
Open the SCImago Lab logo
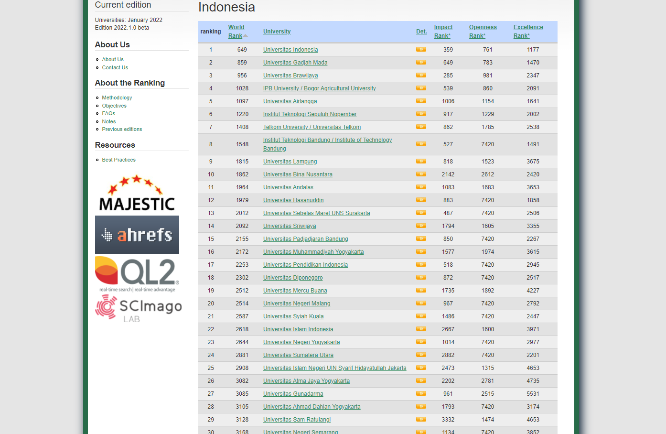pos(138,308)
